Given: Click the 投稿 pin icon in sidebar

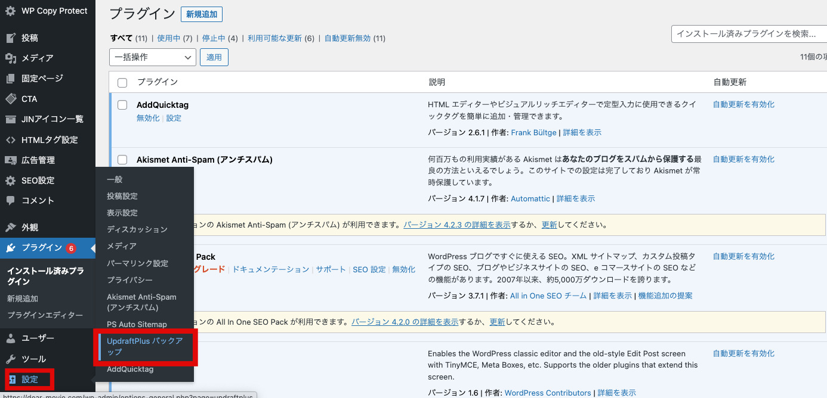Looking at the screenshot, I should 11,38.
